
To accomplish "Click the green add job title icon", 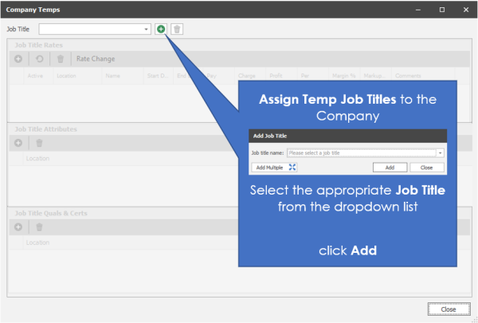I will pyautogui.click(x=161, y=29).
